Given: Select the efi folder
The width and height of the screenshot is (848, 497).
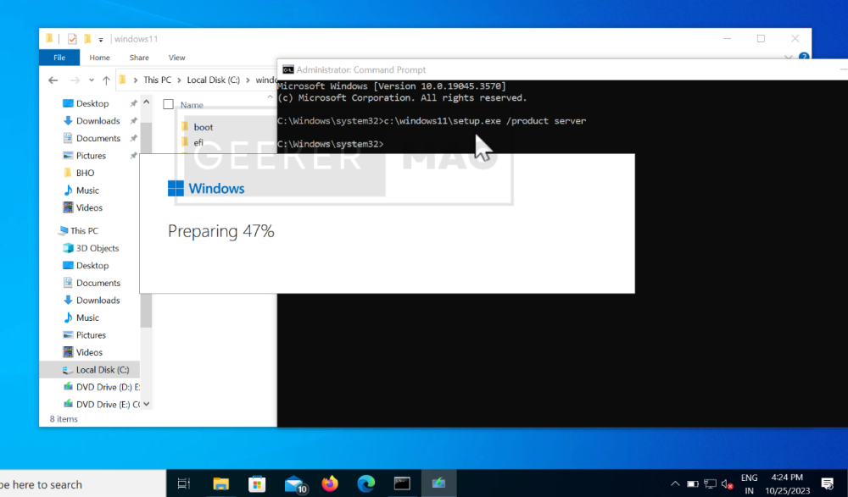Looking at the screenshot, I should [x=198, y=142].
